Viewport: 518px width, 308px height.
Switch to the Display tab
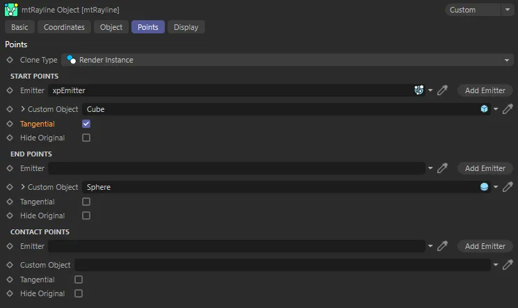point(186,27)
